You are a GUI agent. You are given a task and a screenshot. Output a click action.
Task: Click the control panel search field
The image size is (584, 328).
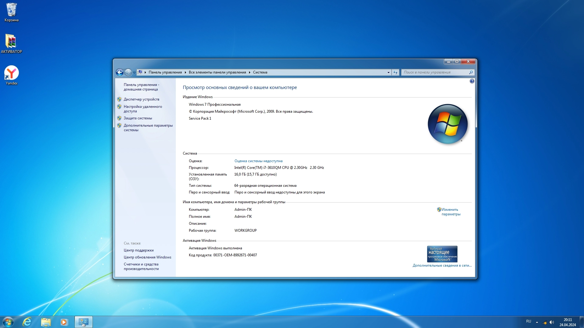(x=434, y=72)
